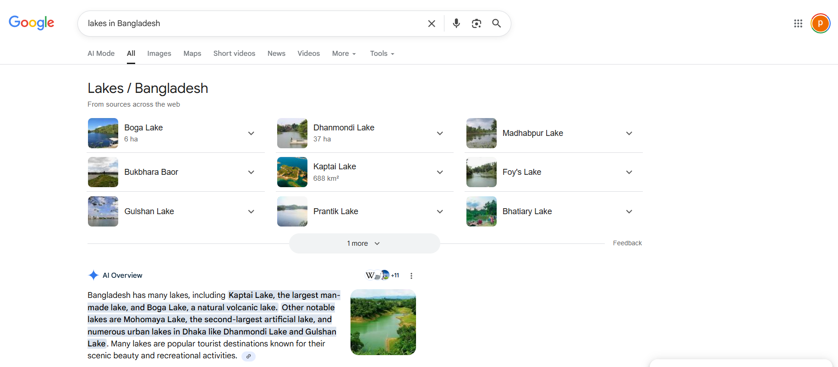838x367 pixels.
Task: Click Bukbhara Baor thumbnail image
Action: (x=103, y=172)
